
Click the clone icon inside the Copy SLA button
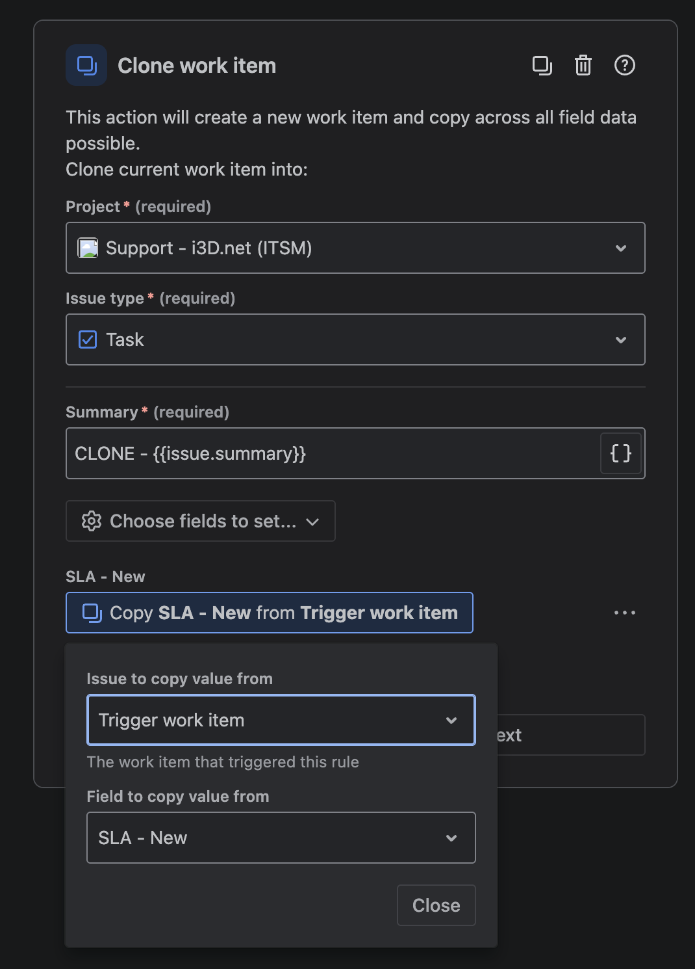92,612
